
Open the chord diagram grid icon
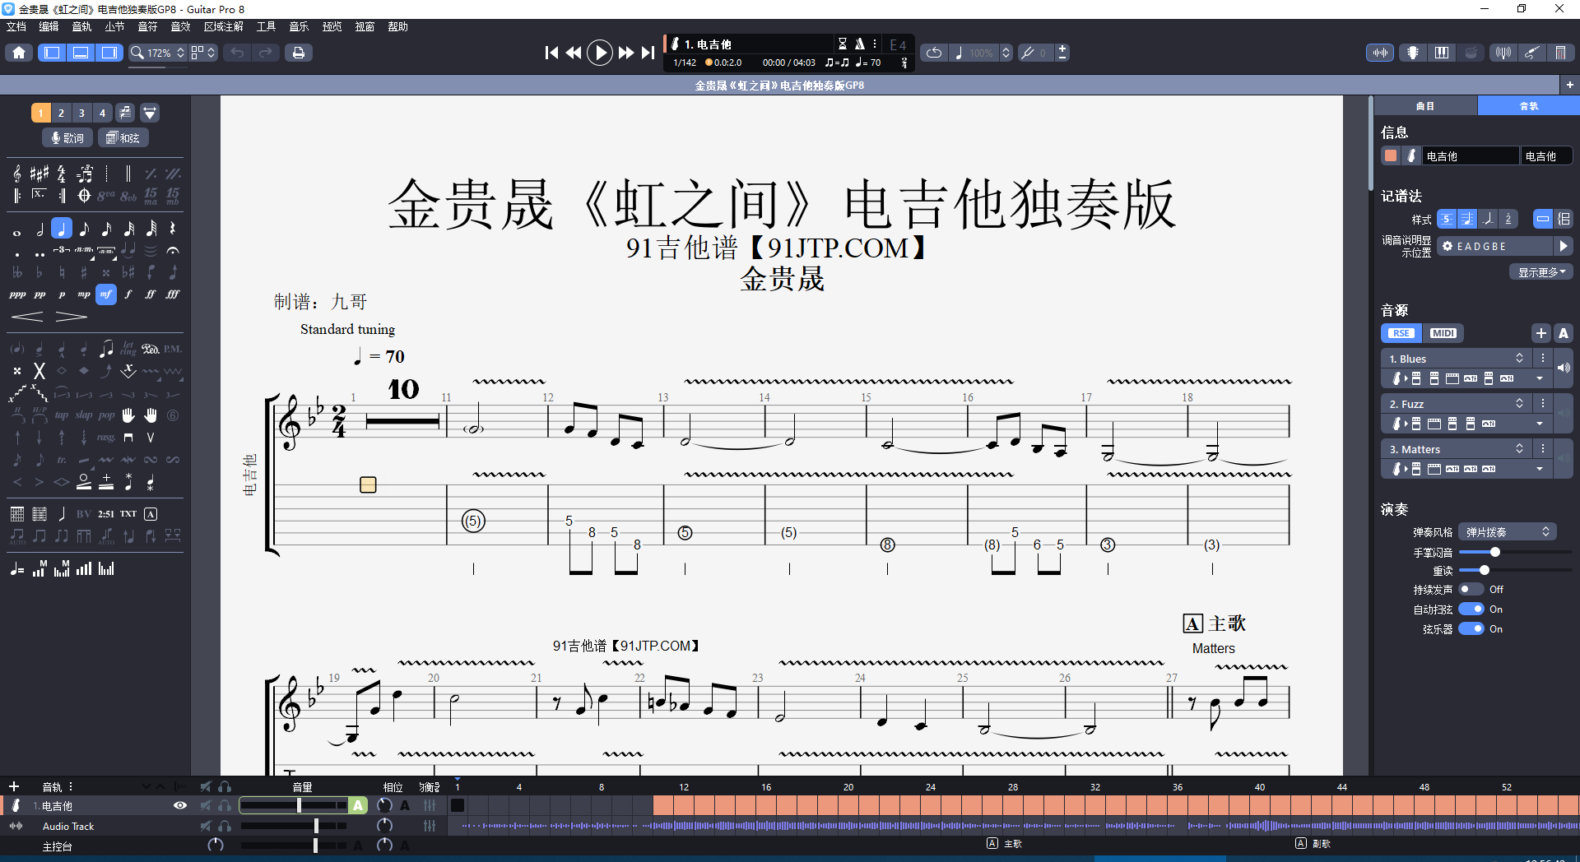point(17,514)
